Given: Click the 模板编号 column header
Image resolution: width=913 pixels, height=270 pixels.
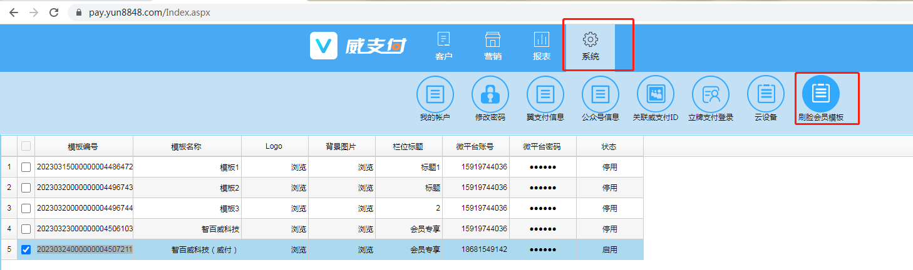Looking at the screenshot, I should (x=83, y=147).
